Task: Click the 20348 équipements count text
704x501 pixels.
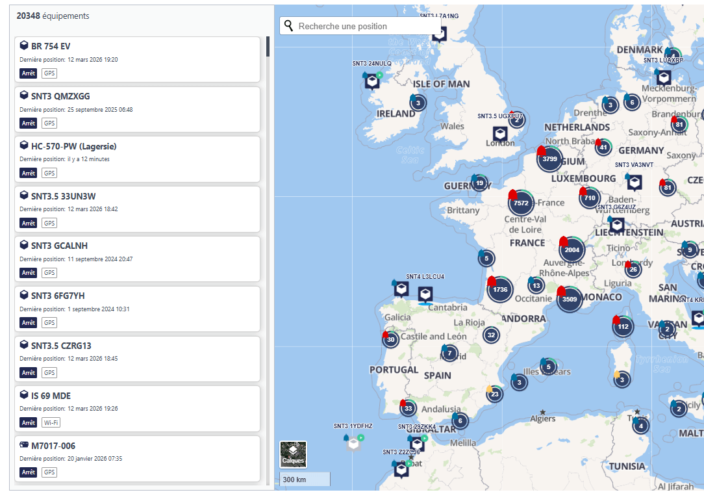Action: point(53,16)
